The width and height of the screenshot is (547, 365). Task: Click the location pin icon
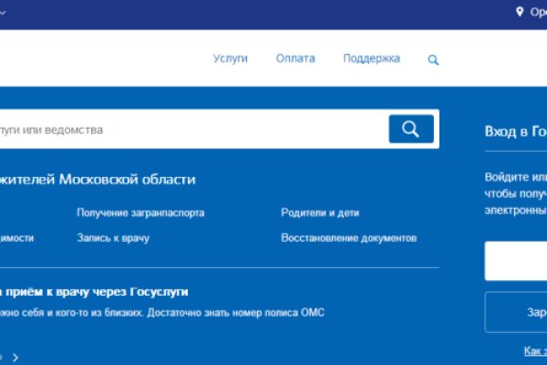click(x=521, y=12)
